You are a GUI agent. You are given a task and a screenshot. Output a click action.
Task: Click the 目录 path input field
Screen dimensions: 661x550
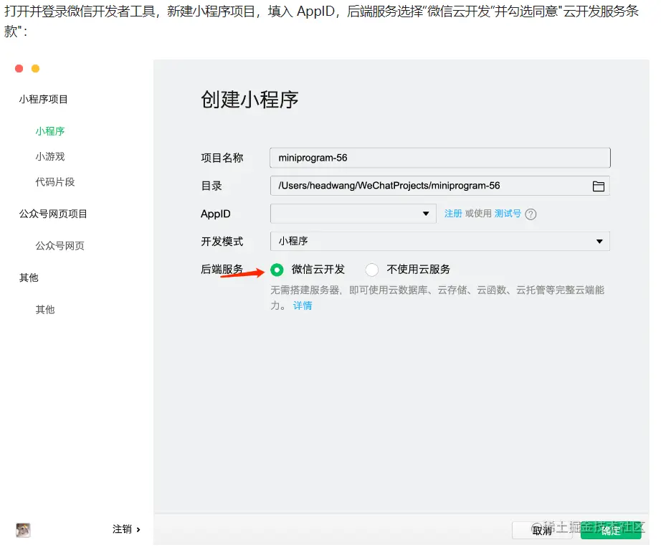(x=439, y=186)
